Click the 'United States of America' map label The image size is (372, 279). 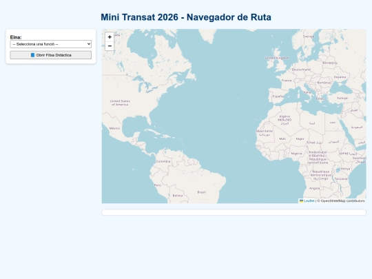coord(120,103)
